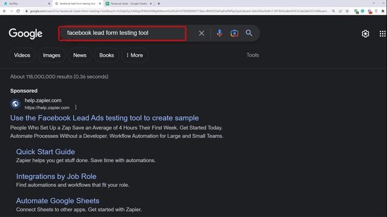
Task: Open Google quick settings gear
Action: [365, 34]
